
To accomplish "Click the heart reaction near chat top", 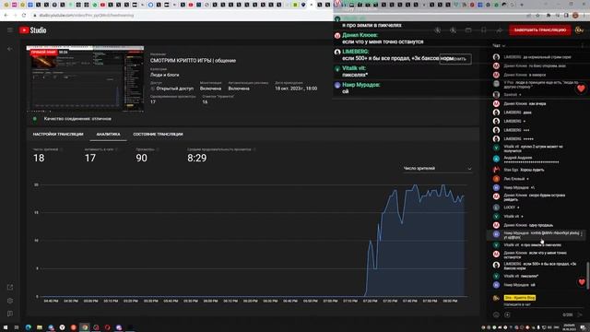I will [581, 89].
